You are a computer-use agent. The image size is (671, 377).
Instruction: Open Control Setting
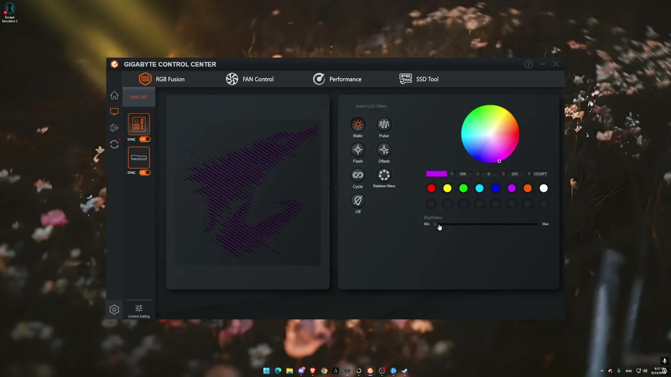139,311
